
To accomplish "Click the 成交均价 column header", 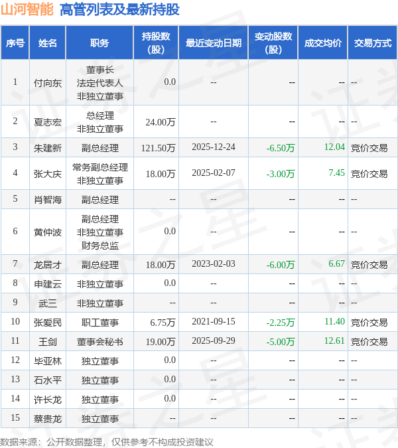I will (323, 43).
